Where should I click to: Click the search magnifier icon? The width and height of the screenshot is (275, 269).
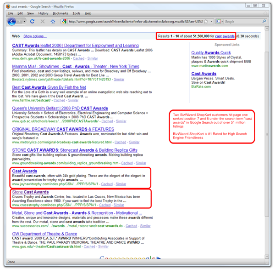(x=264, y=22)
